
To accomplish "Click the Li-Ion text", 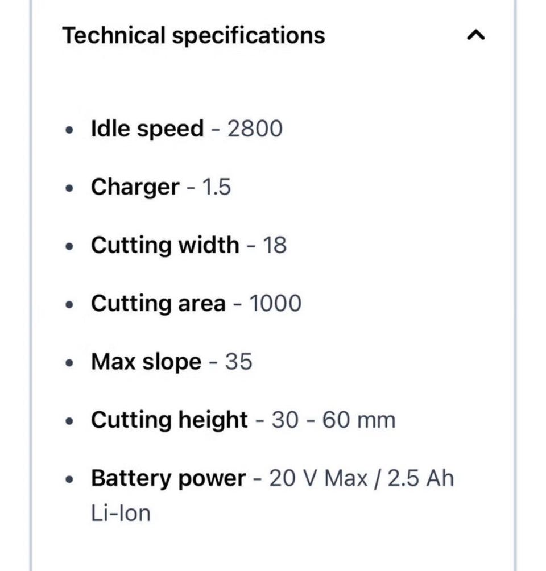I will tap(121, 513).
